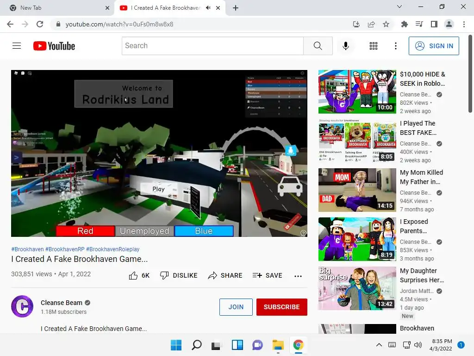Subscribe to Cleanse Beam
Screen dimensions: 474x356
(x=282, y=307)
